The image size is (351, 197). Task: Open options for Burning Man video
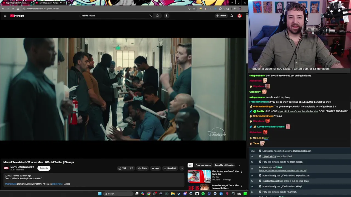242,172
